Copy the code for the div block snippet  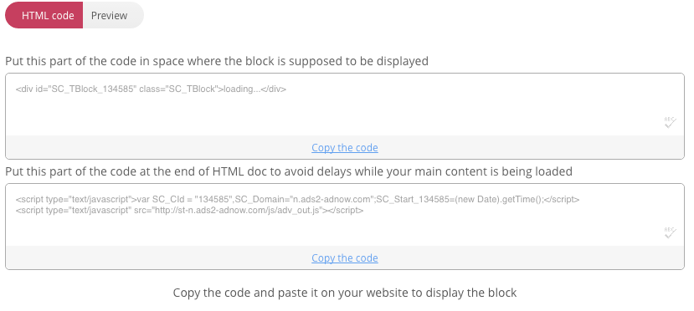click(345, 147)
